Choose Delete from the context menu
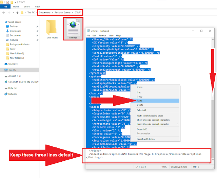Image resolution: width=217 pixels, height=178 pixels. pos(155,105)
